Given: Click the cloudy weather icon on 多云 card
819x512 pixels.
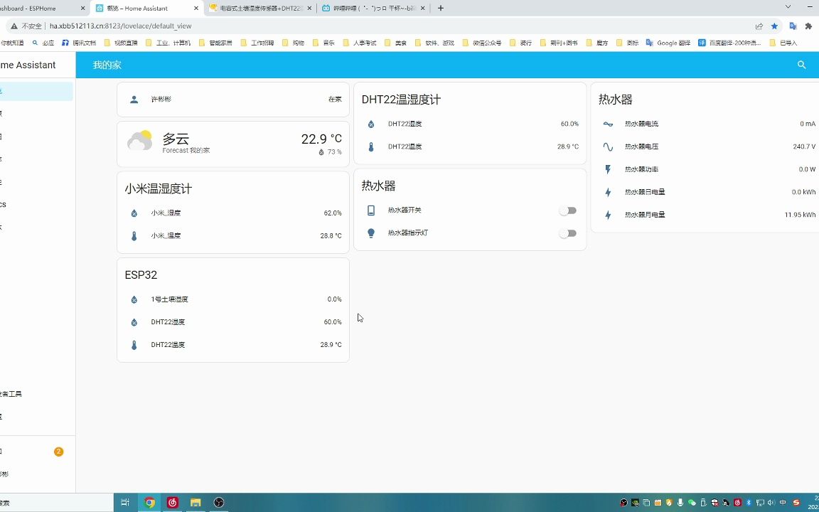Looking at the screenshot, I should click(x=140, y=140).
